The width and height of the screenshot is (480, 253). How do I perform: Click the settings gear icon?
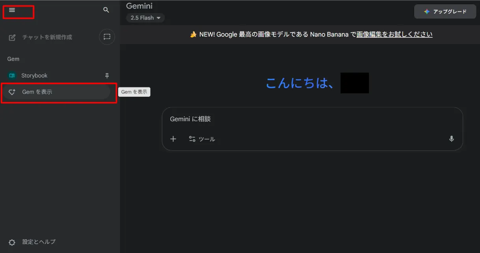pos(12,242)
